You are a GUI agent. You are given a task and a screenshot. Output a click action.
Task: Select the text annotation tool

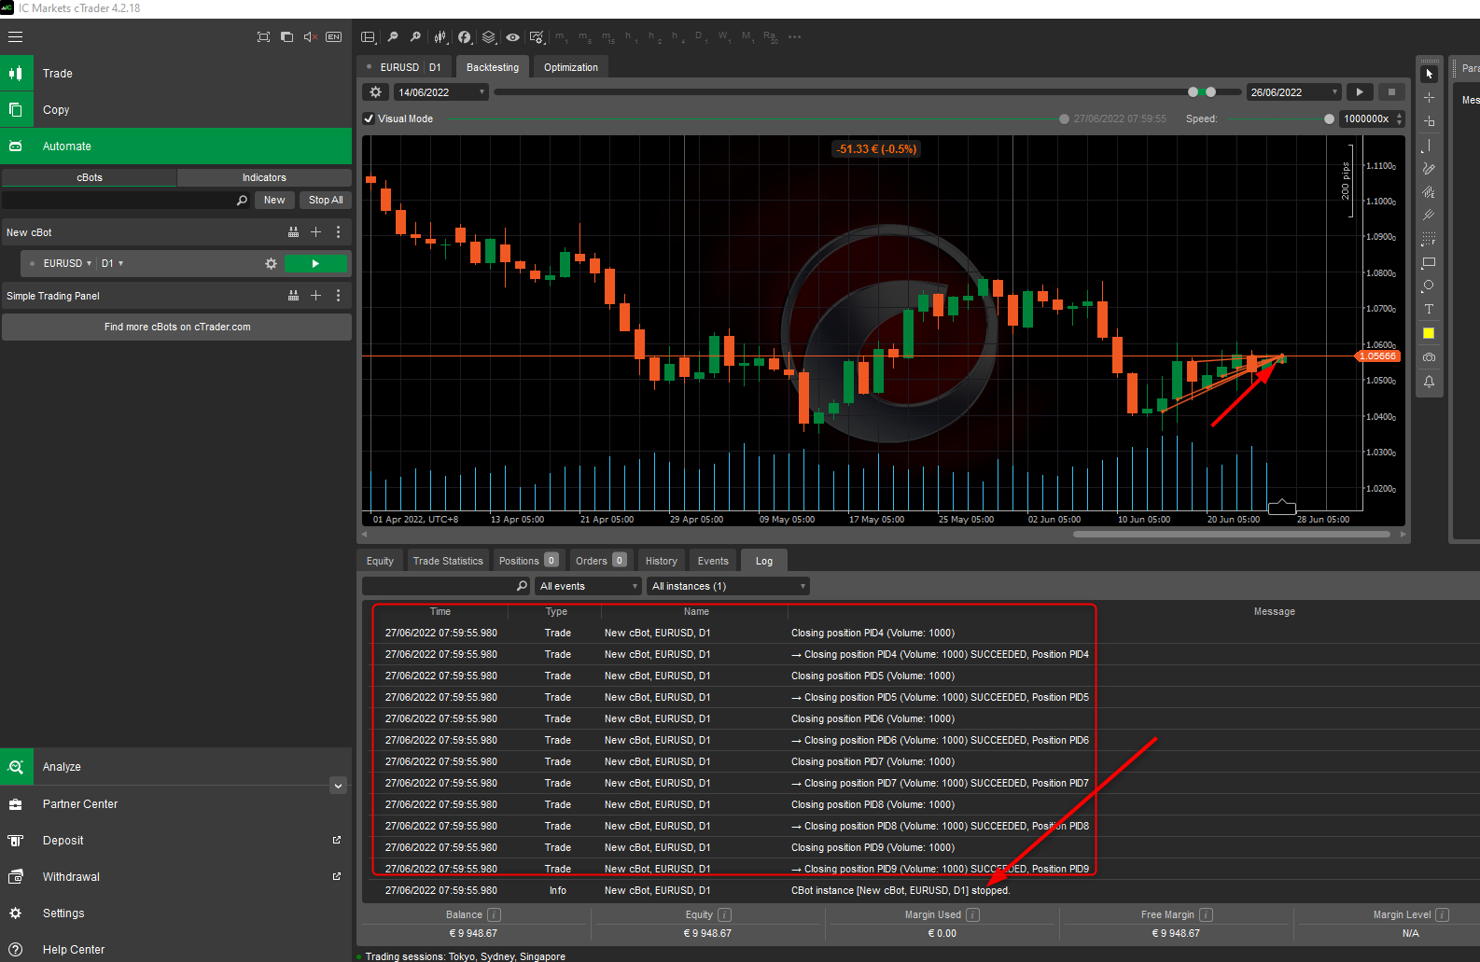[1429, 310]
